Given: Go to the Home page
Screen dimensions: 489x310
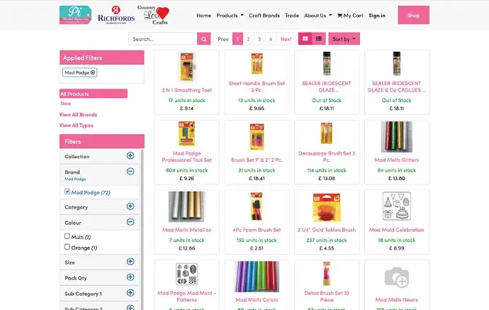Looking at the screenshot, I should pyautogui.click(x=203, y=16).
